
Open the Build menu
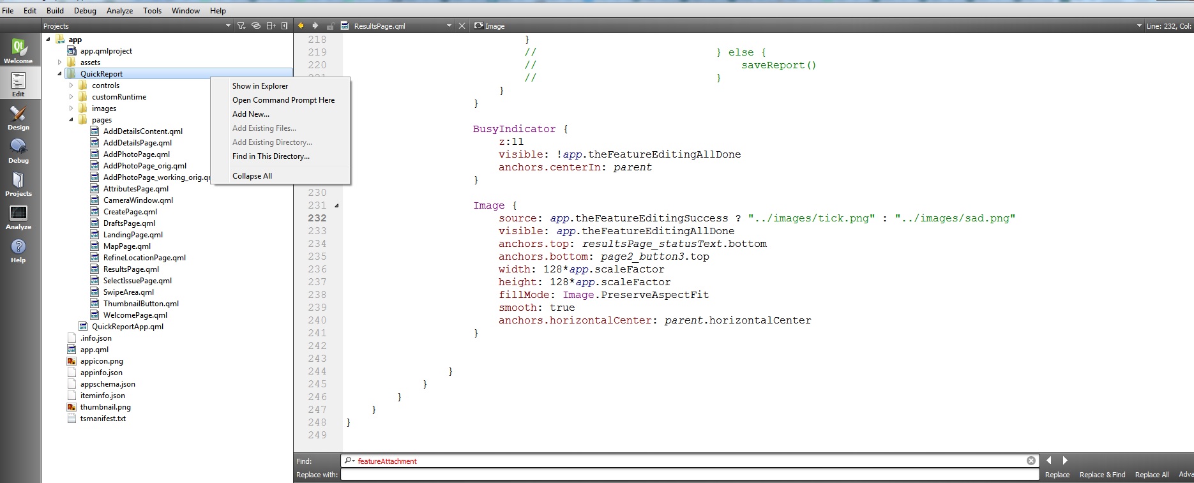55,11
